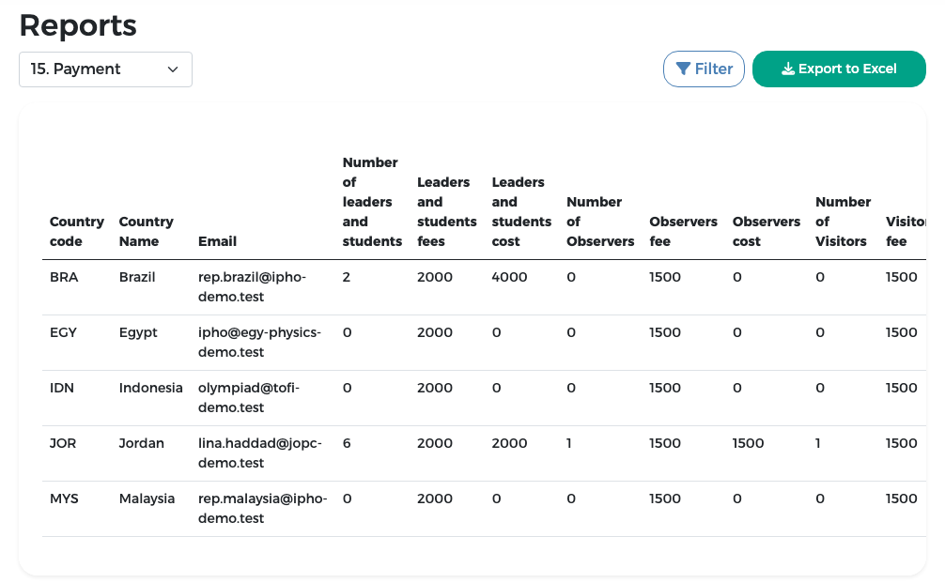Click the rep.brazil@ipho-demo.test email
Screen dimensions: 945x583
[252, 286]
